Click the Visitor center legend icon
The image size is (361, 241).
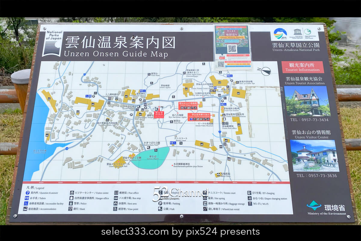(72, 193)
